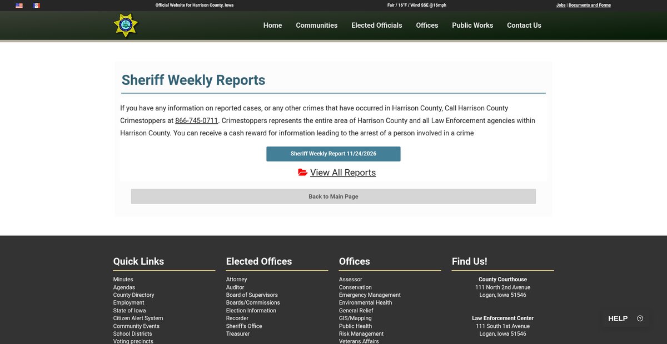Open the Home menu item
Viewport: 667px width, 344px height.
pos(272,26)
